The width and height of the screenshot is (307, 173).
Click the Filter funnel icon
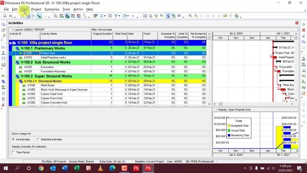pyautogui.click(x=116, y=16)
